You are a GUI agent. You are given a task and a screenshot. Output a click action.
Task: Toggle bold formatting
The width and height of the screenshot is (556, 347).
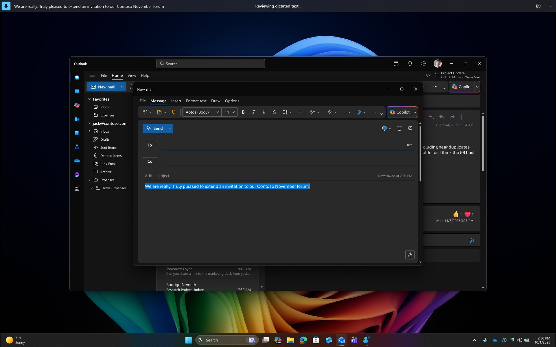point(243,112)
